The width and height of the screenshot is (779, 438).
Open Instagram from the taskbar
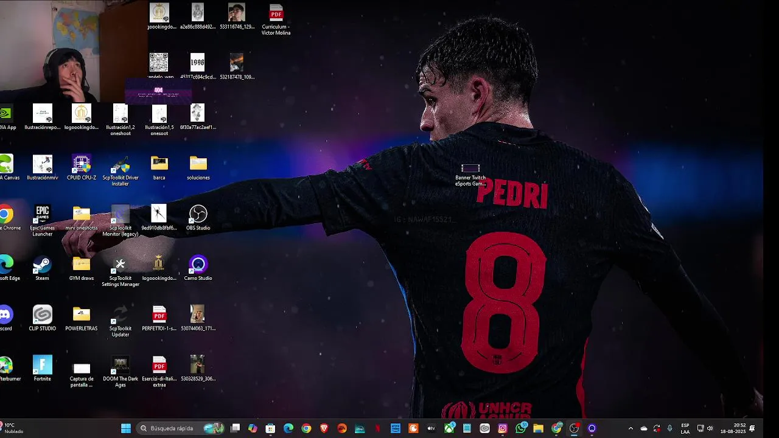pos(503,428)
